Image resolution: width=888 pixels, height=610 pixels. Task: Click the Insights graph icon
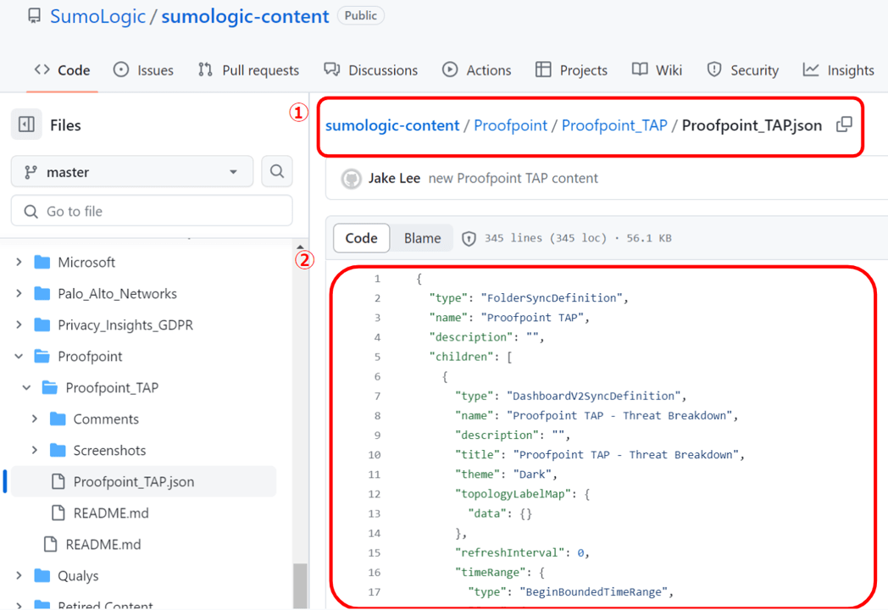coord(812,70)
